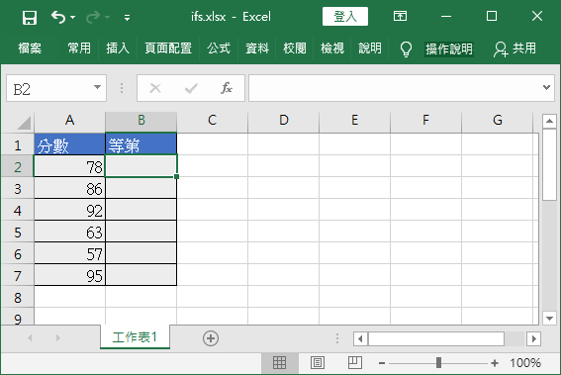The height and width of the screenshot is (375, 561).
Task: Open the 校閱 ribbon tab
Action: (295, 47)
